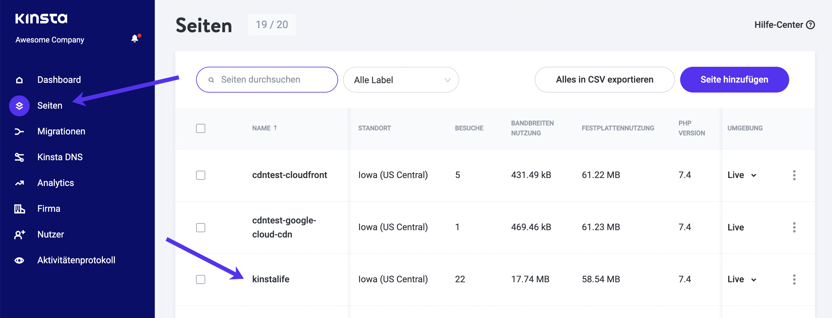Open the cdntest-google-cloud-cdn site
This screenshot has height=318, width=832.
(284, 228)
